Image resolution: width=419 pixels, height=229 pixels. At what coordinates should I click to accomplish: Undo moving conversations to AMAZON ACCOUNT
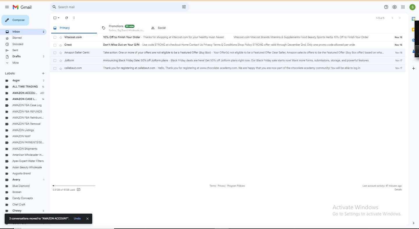77,219
